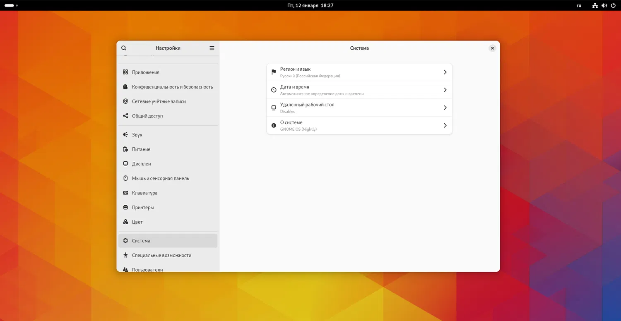This screenshot has width=621, height=321.
Task: Select Принтеры in the sidebar
Action: coord(168,207)
